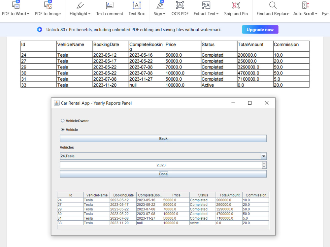Select the VehicleOwner radio button
The width and height of the screenshot is (330, 247).
pyautogui.click(x=63, y=121)
